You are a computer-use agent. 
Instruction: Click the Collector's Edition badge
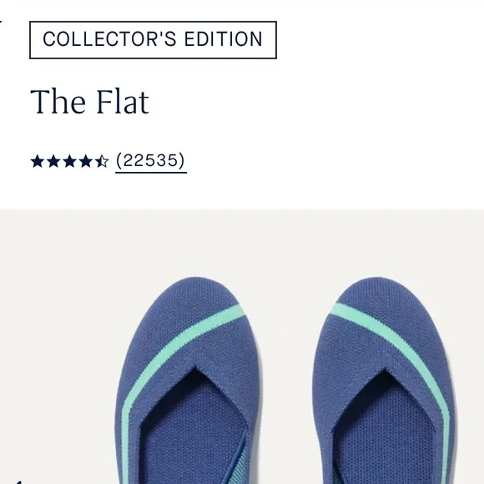[153, 40]
